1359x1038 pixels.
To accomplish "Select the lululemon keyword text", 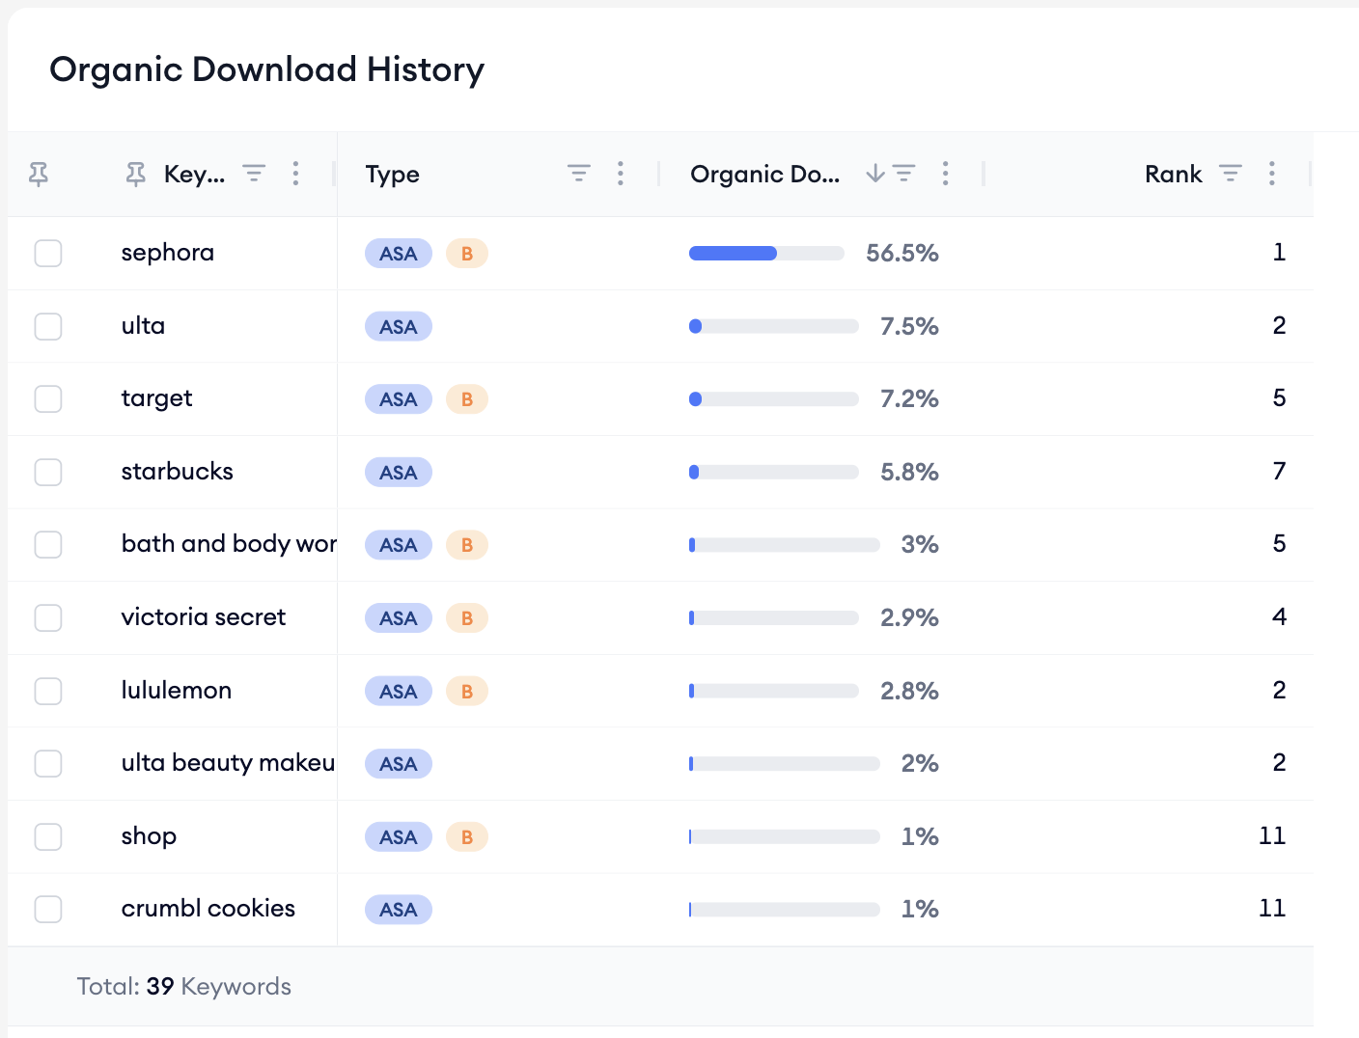I will pyautogui.click(x=177, y=691).
